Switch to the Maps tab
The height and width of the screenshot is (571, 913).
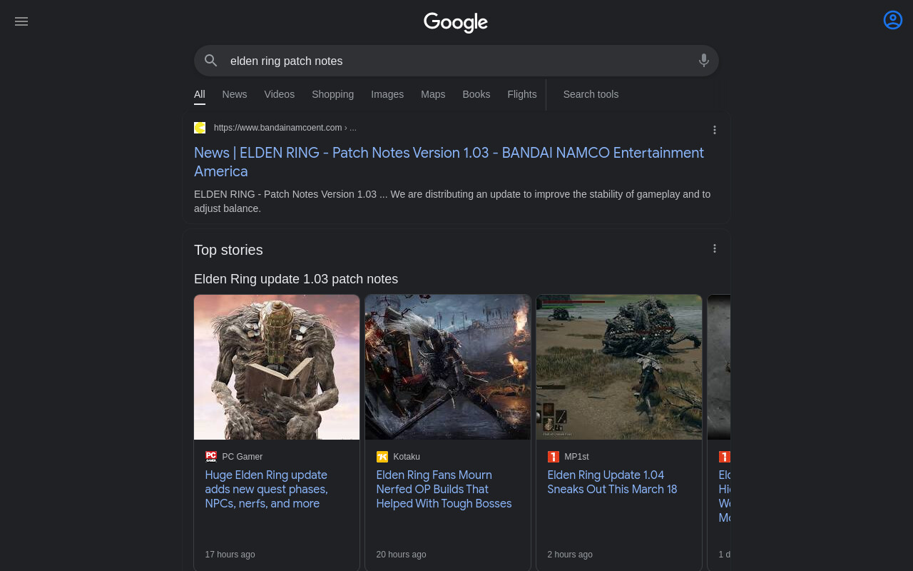point(433,94)
